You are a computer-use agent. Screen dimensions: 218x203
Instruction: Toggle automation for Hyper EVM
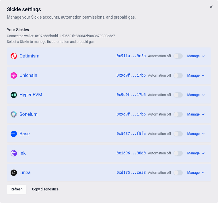(178, 95)
